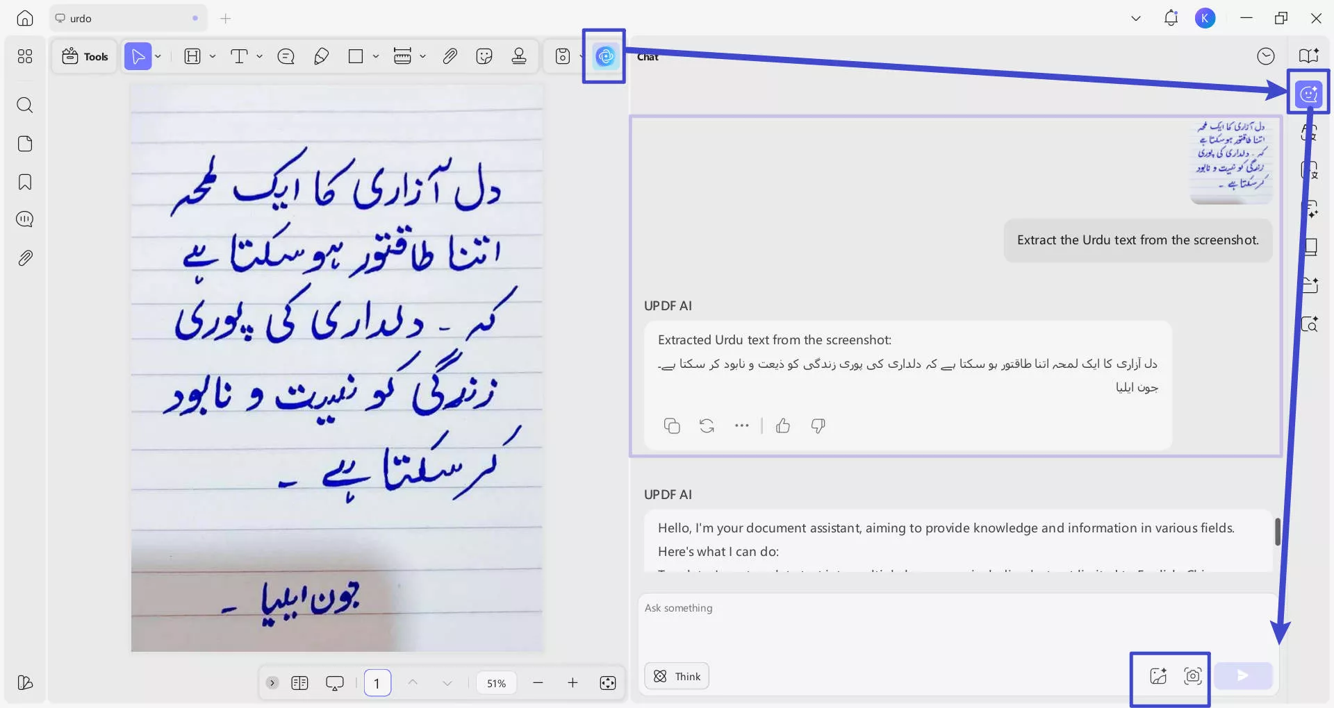Viewport: 1334px width, 708px height.
Task: Select the highlighter pen tool
Action: point(321,56)
